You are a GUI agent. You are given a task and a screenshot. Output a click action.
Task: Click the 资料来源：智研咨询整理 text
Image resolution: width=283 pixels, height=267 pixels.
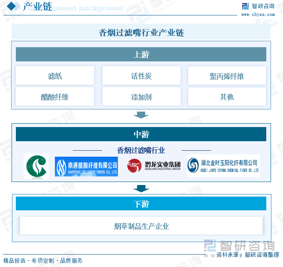(248, 255)
